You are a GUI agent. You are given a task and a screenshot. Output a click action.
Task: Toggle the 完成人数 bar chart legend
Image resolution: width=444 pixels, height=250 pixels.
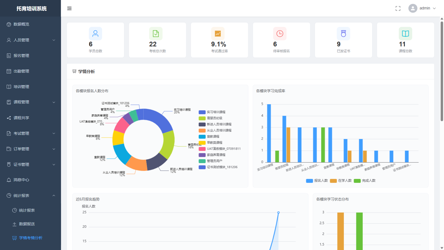click(365, 181)
